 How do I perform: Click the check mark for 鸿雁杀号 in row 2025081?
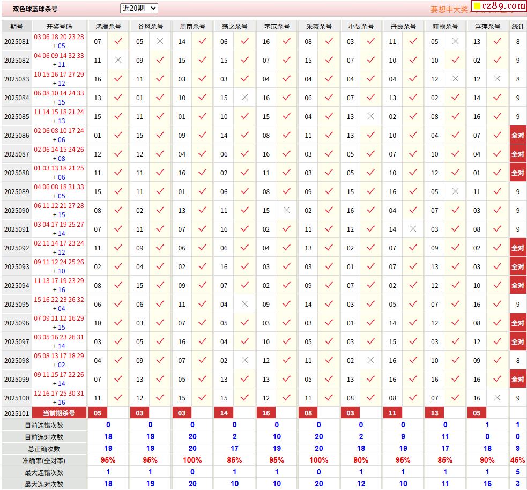point(118,41)
